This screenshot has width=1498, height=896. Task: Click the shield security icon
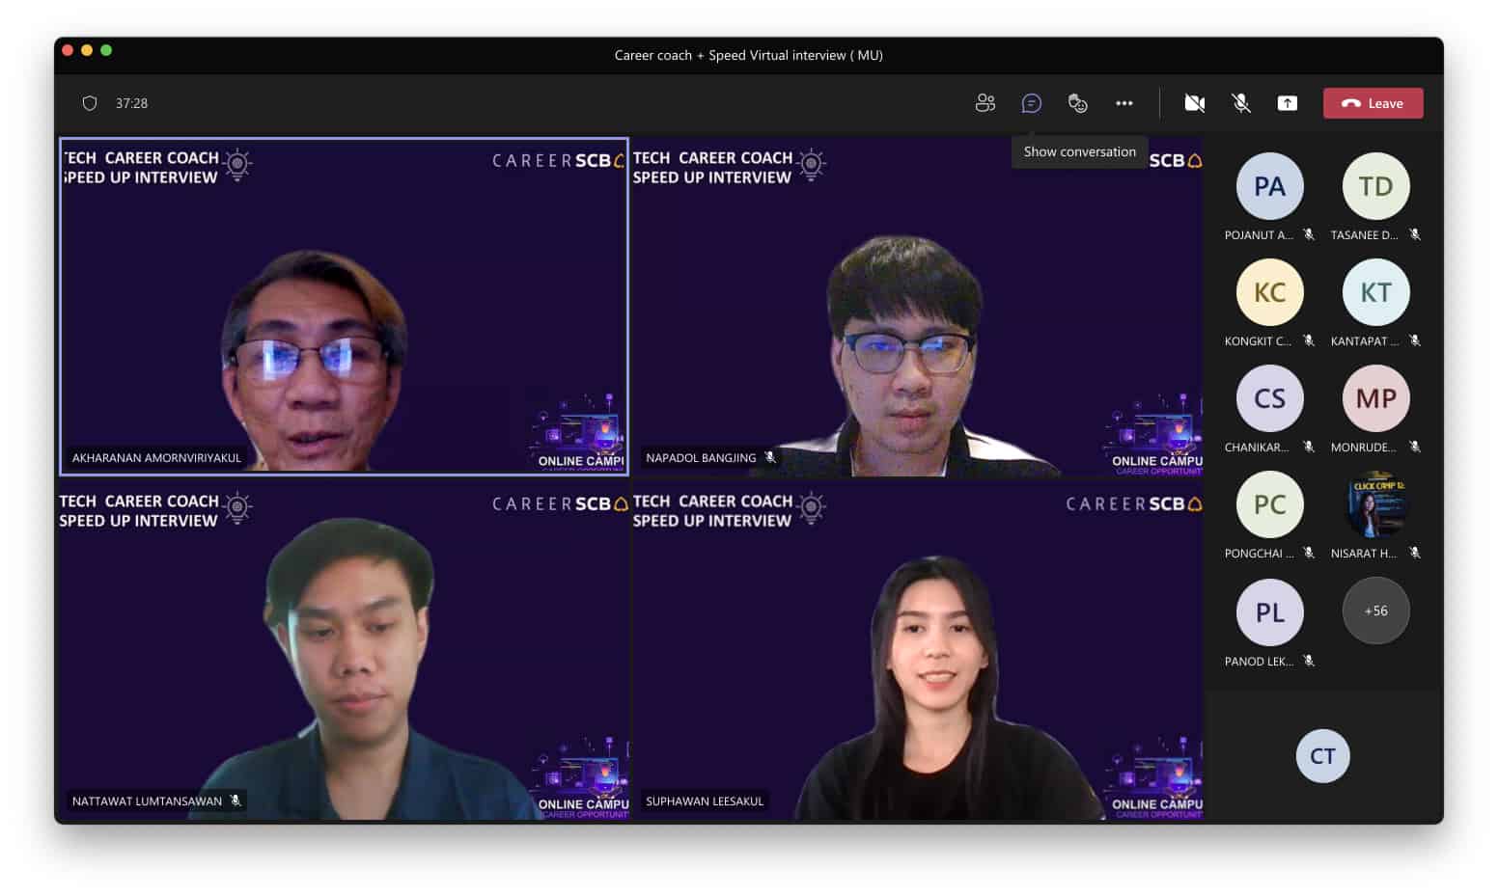[90, 103]
